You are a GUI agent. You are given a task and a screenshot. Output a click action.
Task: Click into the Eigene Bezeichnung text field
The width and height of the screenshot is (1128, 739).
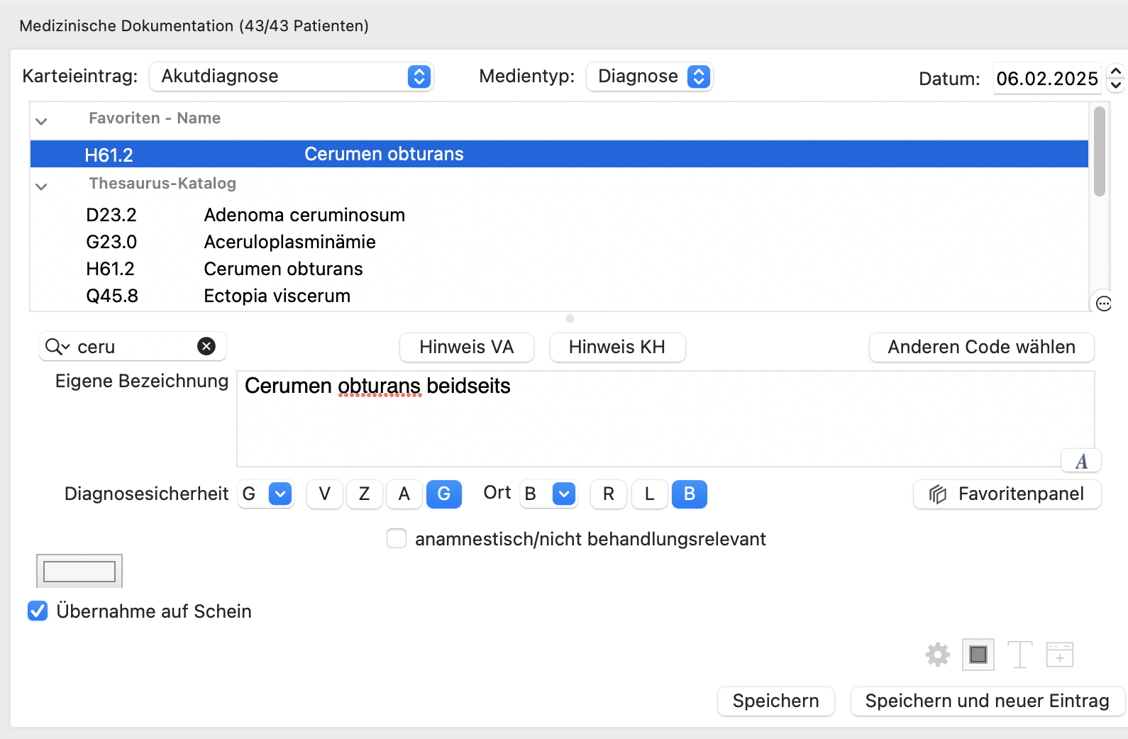[665, 418]
